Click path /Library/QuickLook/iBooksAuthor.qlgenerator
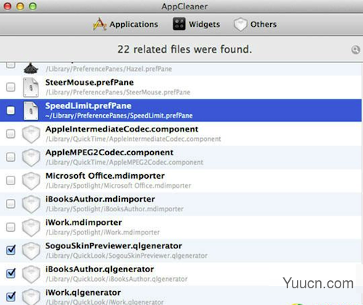This screenshot has height=305, width=363. click(116, 279)
